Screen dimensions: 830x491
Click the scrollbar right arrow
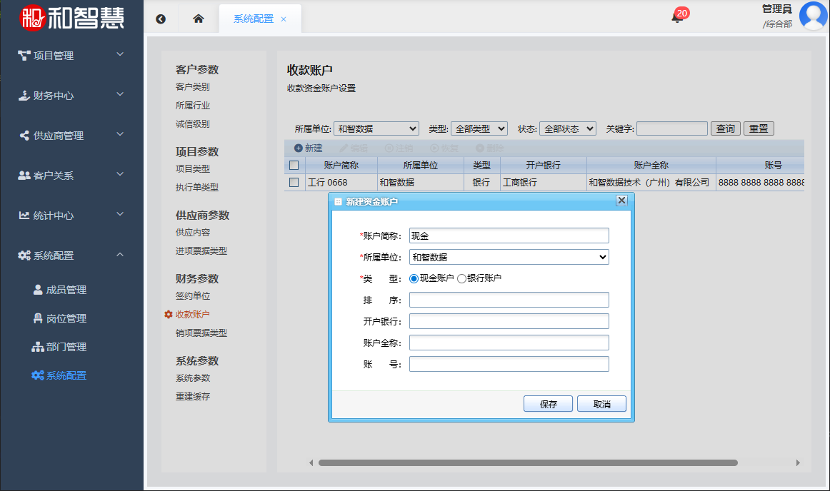[x=798, y=463]
